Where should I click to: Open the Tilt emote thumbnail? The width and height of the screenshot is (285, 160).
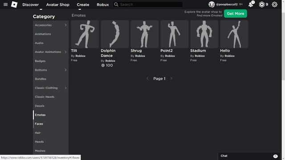click(x=85, y=34)
